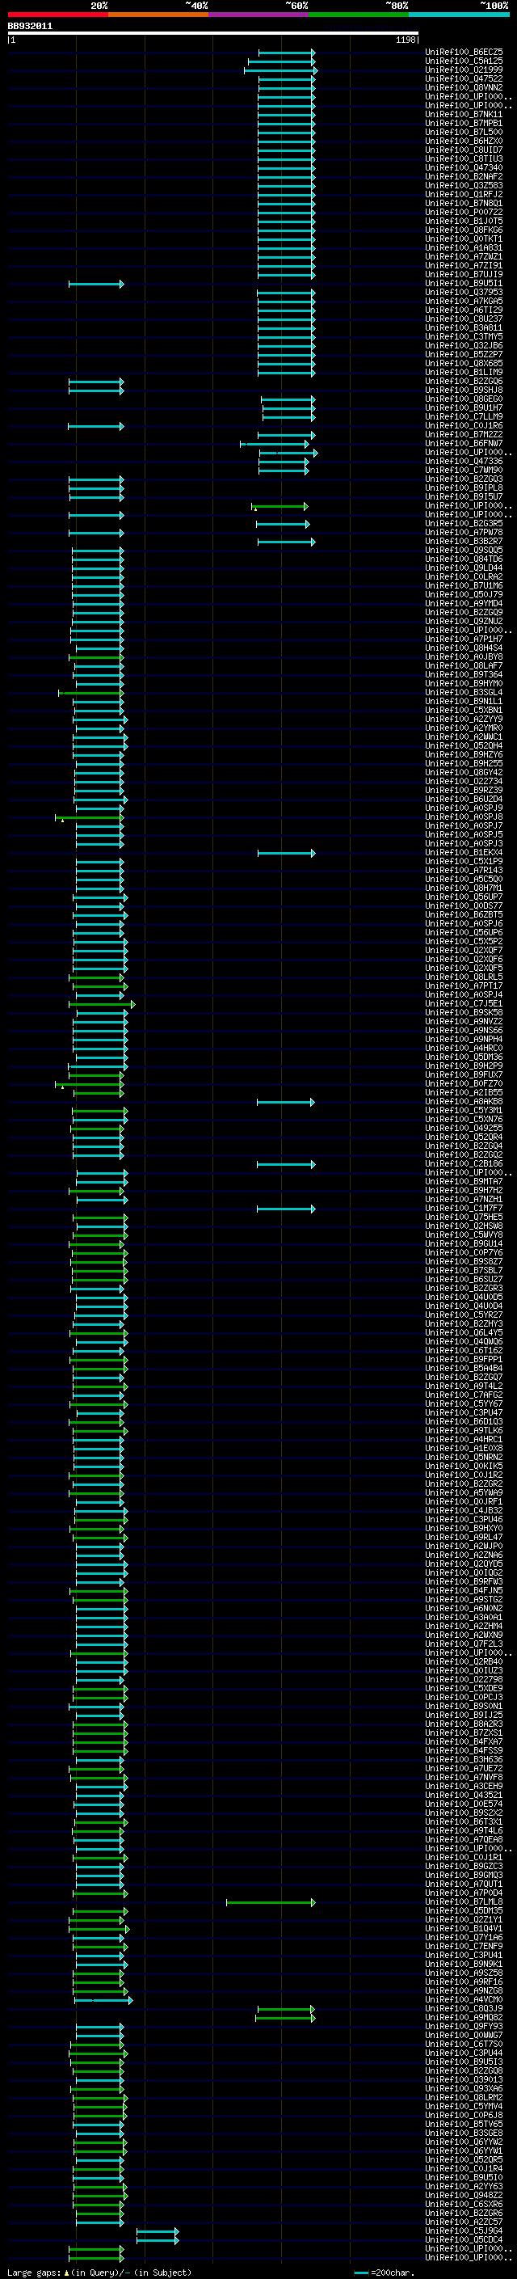Viewport: 517px width, 2279px height.
Task: Click alignment bar for UniRef100_C0J1R6
Action: [96, 426]
